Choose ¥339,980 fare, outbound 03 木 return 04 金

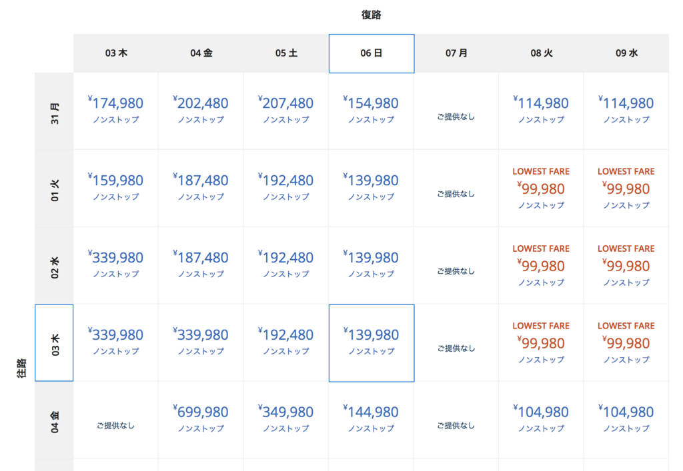201,342
